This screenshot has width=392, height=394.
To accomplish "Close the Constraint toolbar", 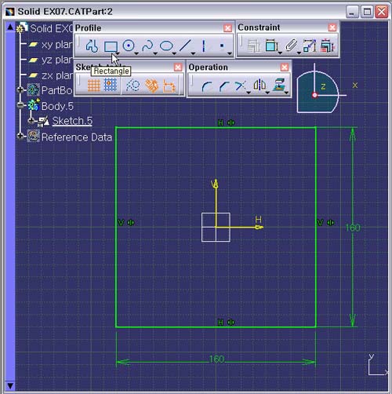I will [x=332, y=27].
